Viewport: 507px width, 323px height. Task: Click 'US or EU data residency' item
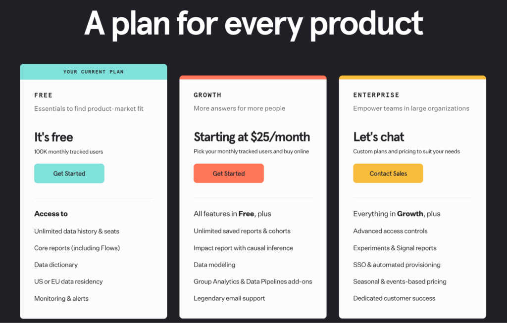tap(68, 281)
